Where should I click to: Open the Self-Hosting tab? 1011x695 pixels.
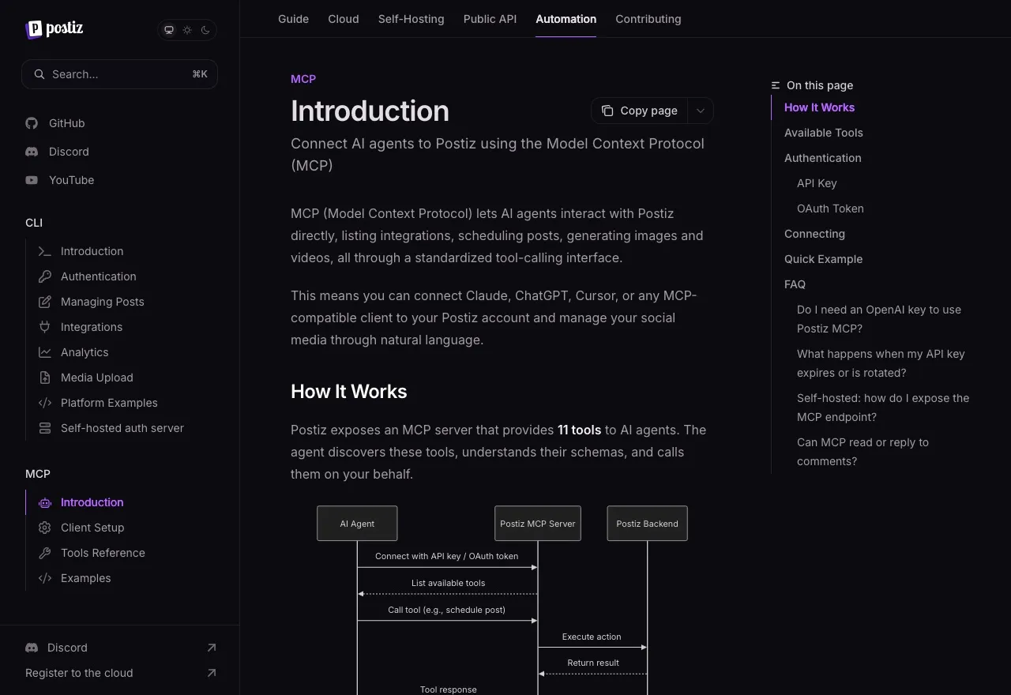tap(412, 19)
